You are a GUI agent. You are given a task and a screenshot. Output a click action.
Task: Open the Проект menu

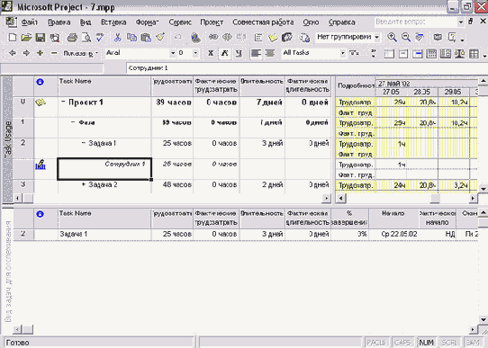click(212, 22)
